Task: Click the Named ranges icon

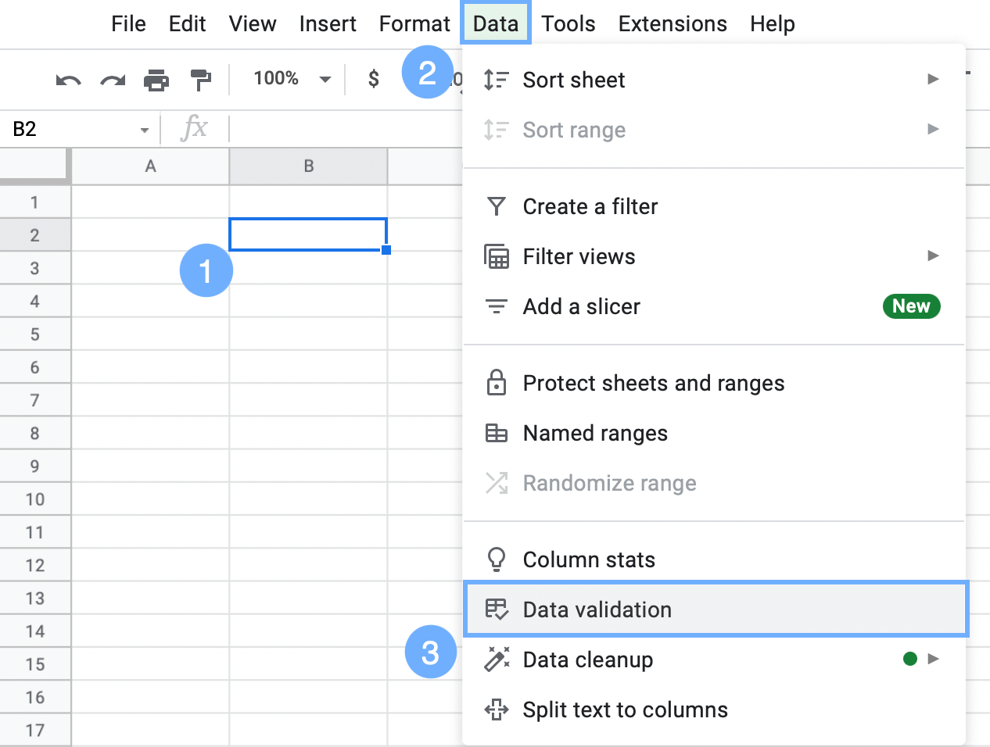Action: pyautogui.click(x=497, y=433)
